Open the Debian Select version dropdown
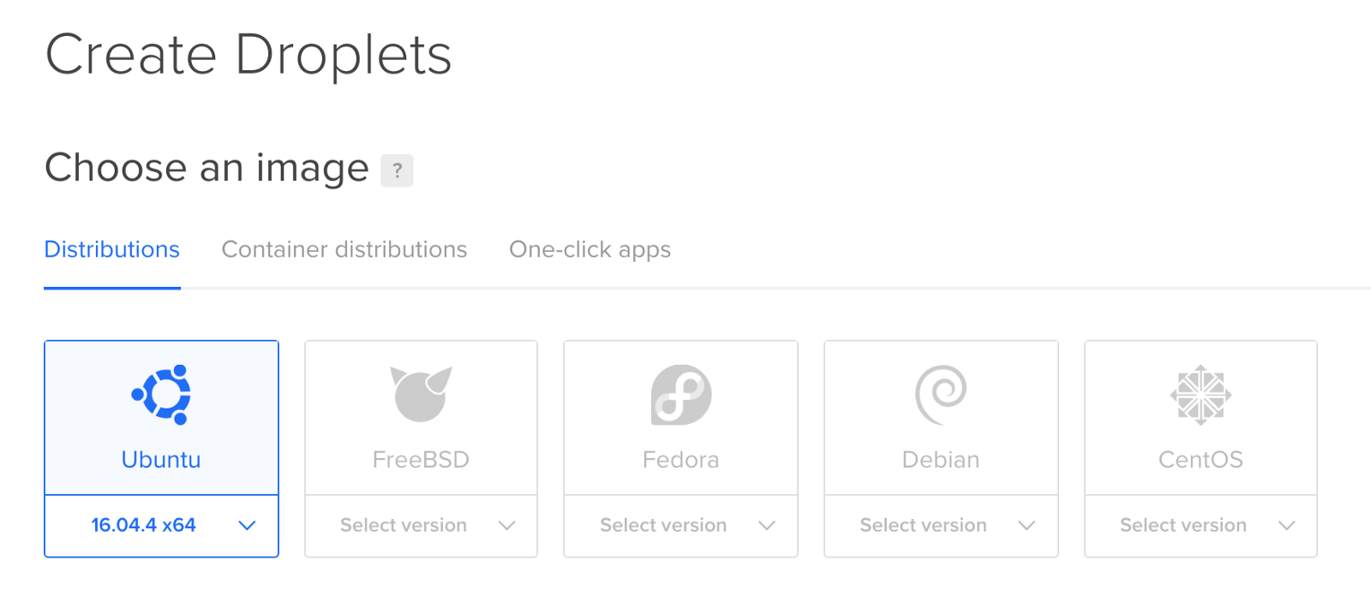The height and width of the screenshot is (614, 1371). click(x=941, y=526)
